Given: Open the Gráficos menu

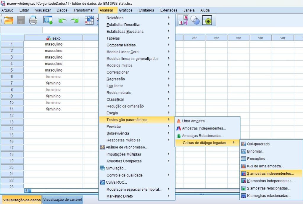Looking at the screenshot, I should click(125, 10).
